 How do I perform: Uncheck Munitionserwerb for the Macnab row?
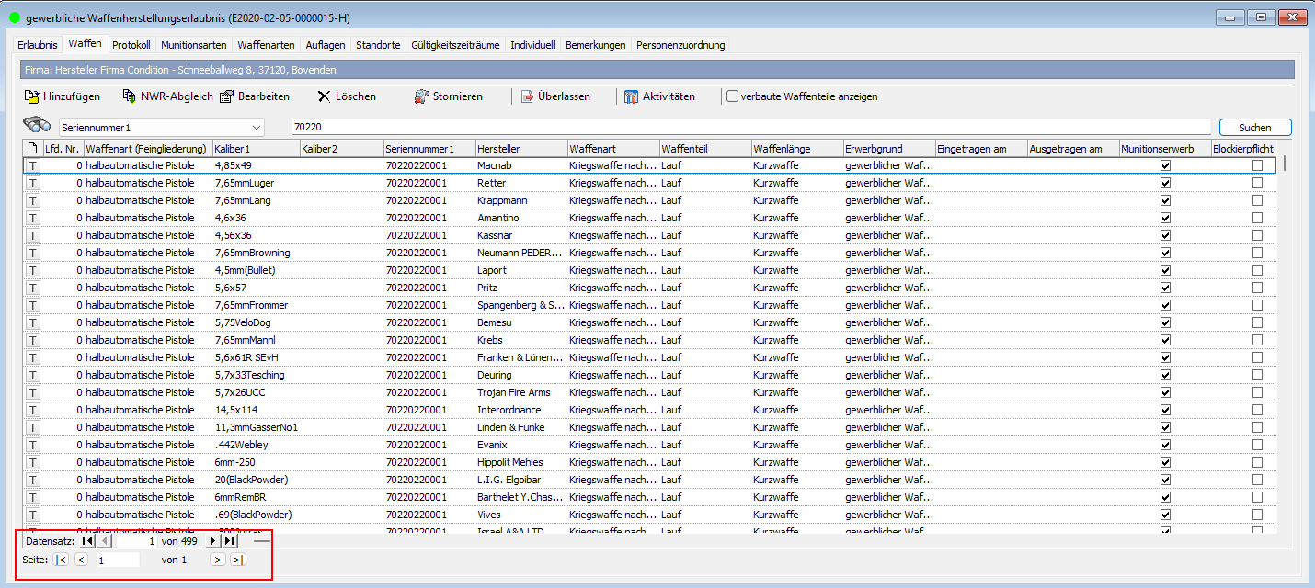[1165, 165]
